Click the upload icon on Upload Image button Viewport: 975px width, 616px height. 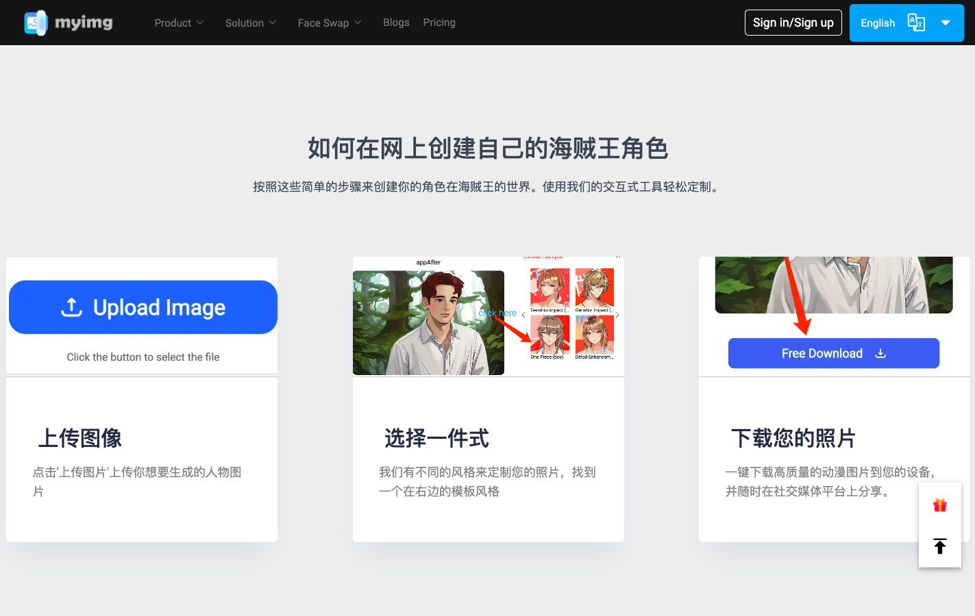(x=72, y=307)
